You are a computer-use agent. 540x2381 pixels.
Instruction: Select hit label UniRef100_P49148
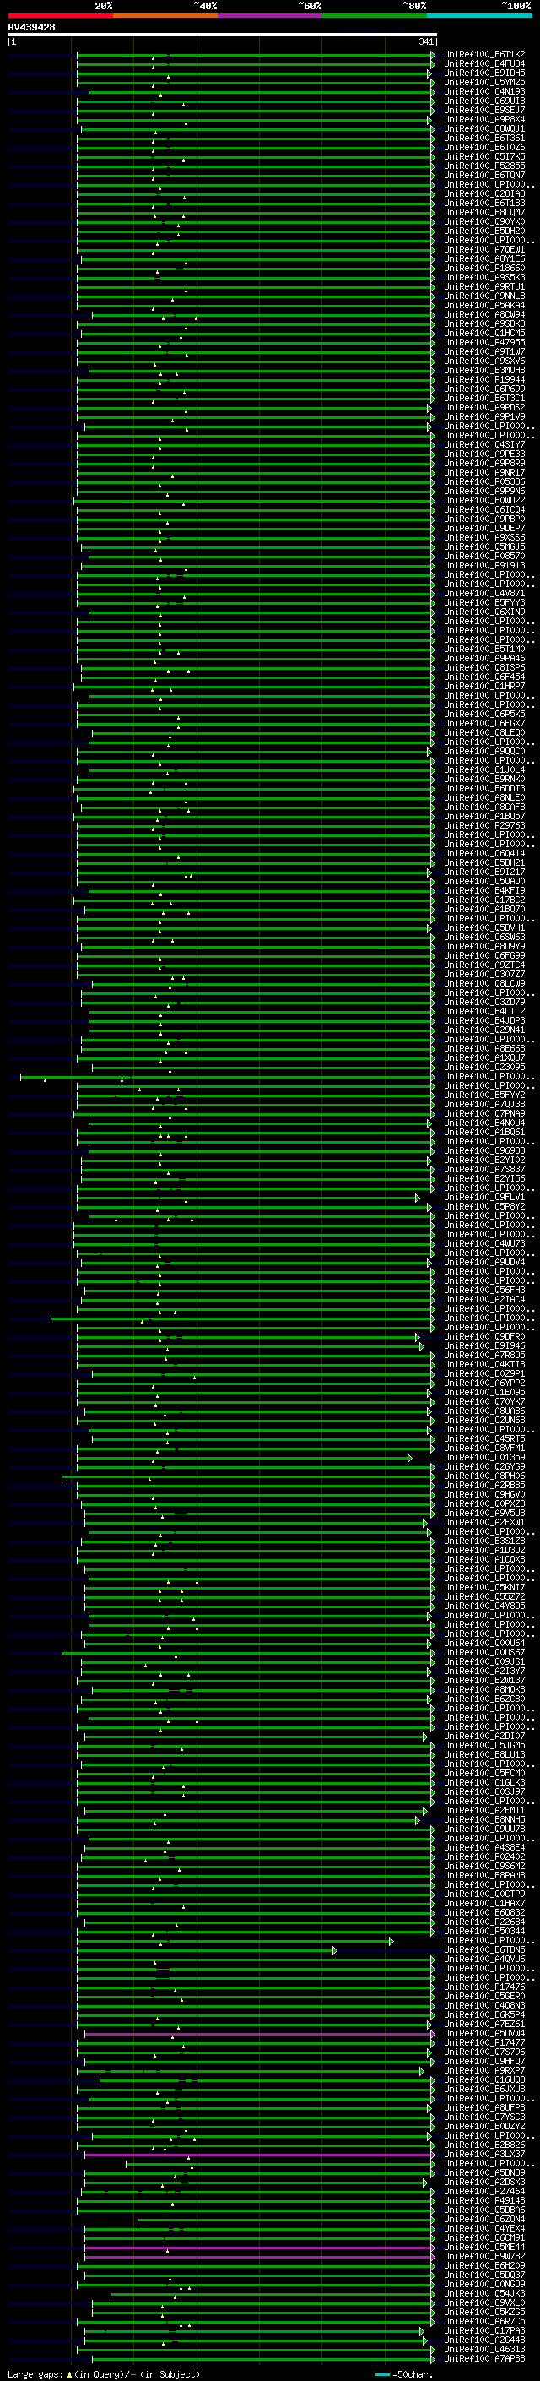483,2201
